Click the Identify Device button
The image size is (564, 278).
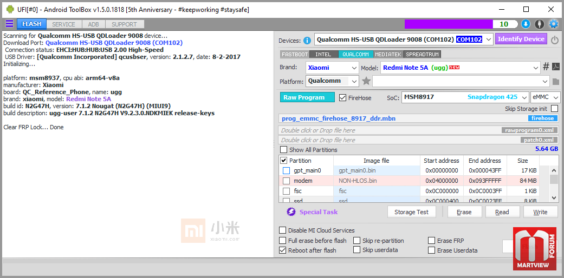pos(521,39)
